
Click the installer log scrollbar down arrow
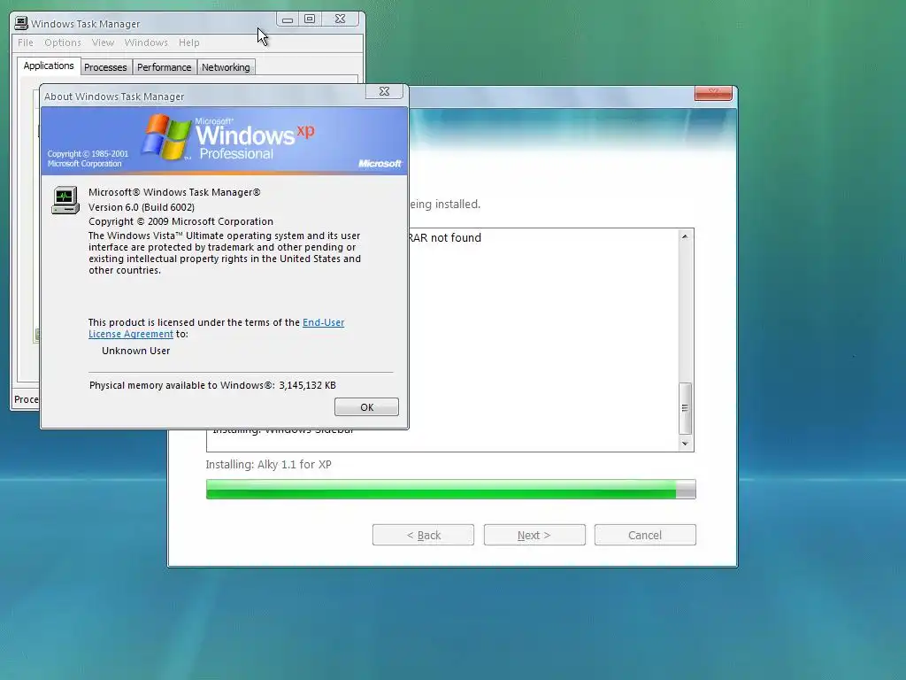click(685, 444)
